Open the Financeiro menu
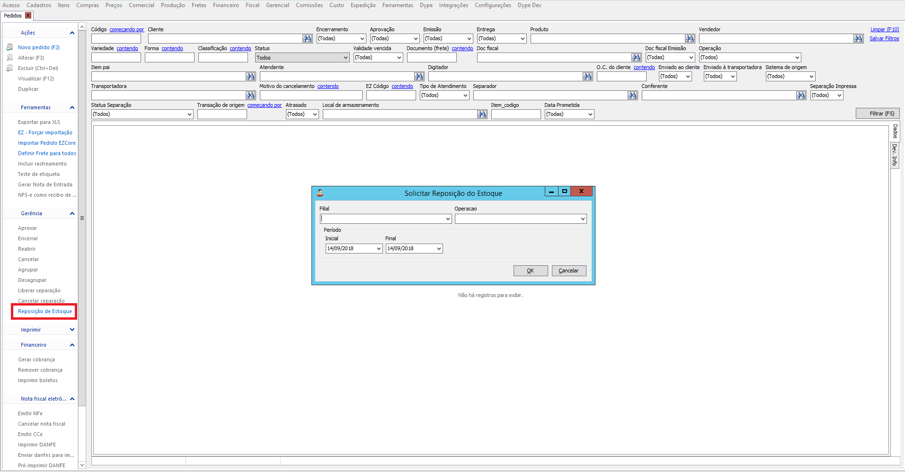This screenshot has height=472, width=905. pos(226,5)
